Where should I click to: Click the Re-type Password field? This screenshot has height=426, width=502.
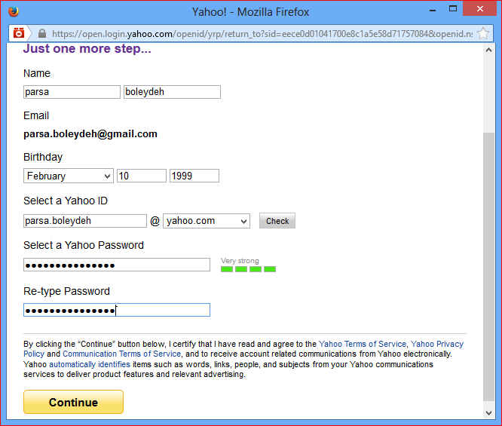click(117, 310)
